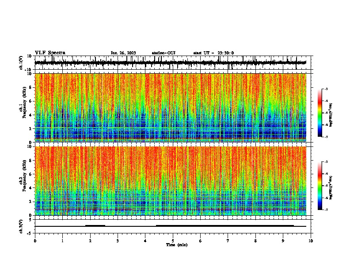Click the 'station=OUI' header label
The height and width of the screenshot is (270, 350).
(164, 53)
